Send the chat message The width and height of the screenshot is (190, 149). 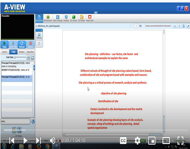pyautogui.click(x=33, y=122)
